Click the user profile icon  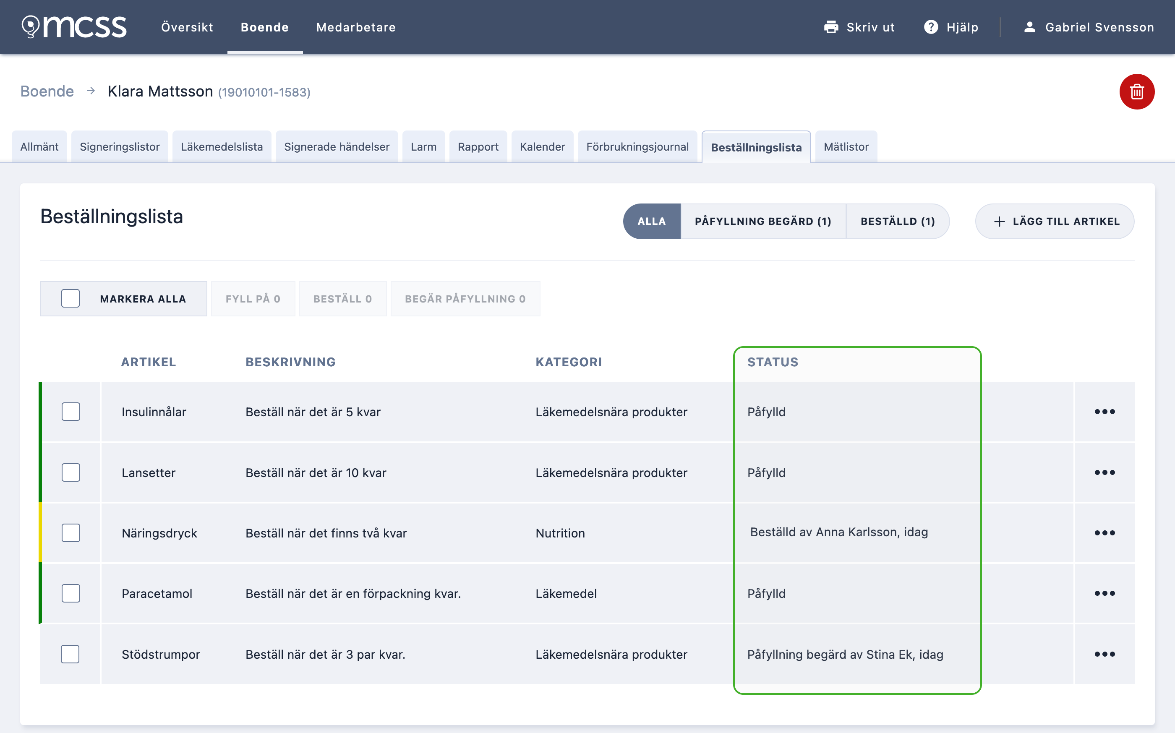(x=1029, y=27)
